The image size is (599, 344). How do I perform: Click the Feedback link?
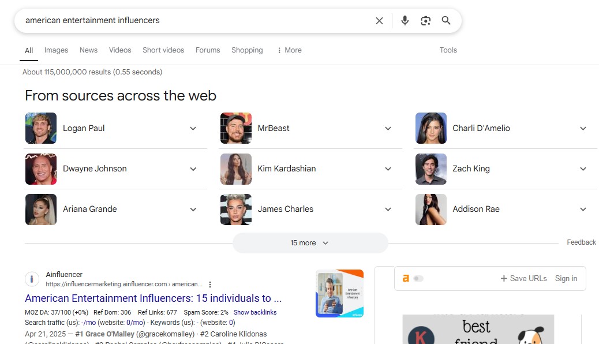582,242
